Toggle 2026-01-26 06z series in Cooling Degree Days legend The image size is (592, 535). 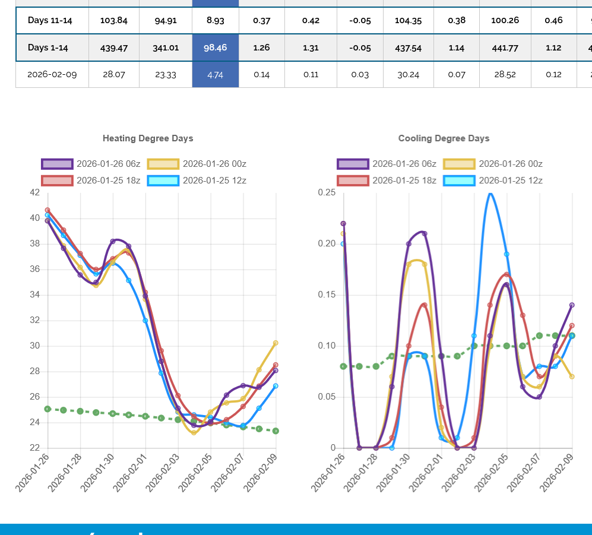click(387, 164)
